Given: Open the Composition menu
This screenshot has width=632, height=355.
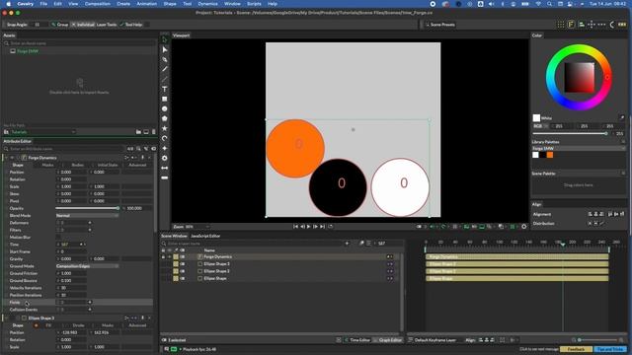Looking at the screenshot, I should 97,4.
